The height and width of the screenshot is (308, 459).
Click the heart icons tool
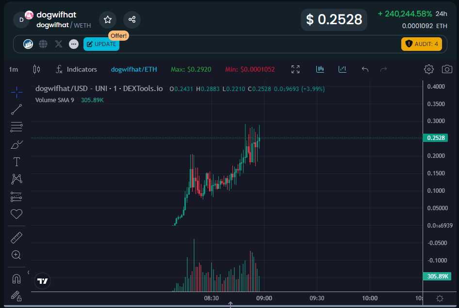coord(16,214)
